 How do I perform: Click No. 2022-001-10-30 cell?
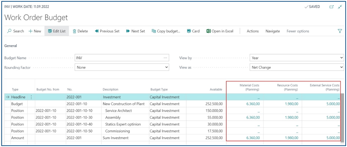tap(83, 117)
